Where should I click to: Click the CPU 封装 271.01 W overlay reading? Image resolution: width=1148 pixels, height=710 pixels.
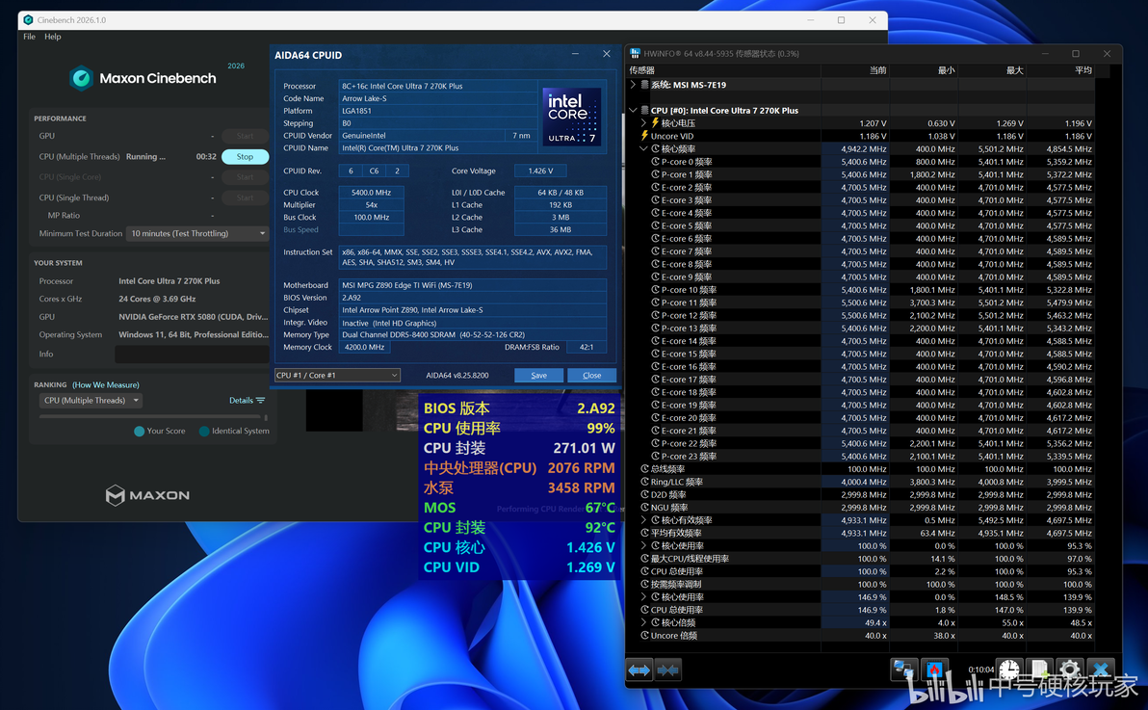coord(519,448)
